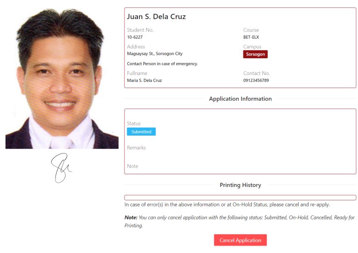Viewport: 358px width, 253px height.
Task: Click the empty Printing History box
Action: pos(240,198)
